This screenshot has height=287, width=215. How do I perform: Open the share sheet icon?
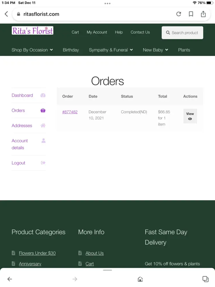(x=203, y=14)
